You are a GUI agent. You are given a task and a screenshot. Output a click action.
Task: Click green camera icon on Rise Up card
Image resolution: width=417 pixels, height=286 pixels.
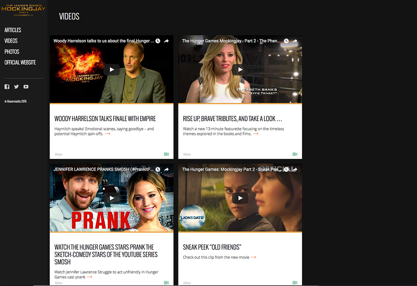point(295,154)
